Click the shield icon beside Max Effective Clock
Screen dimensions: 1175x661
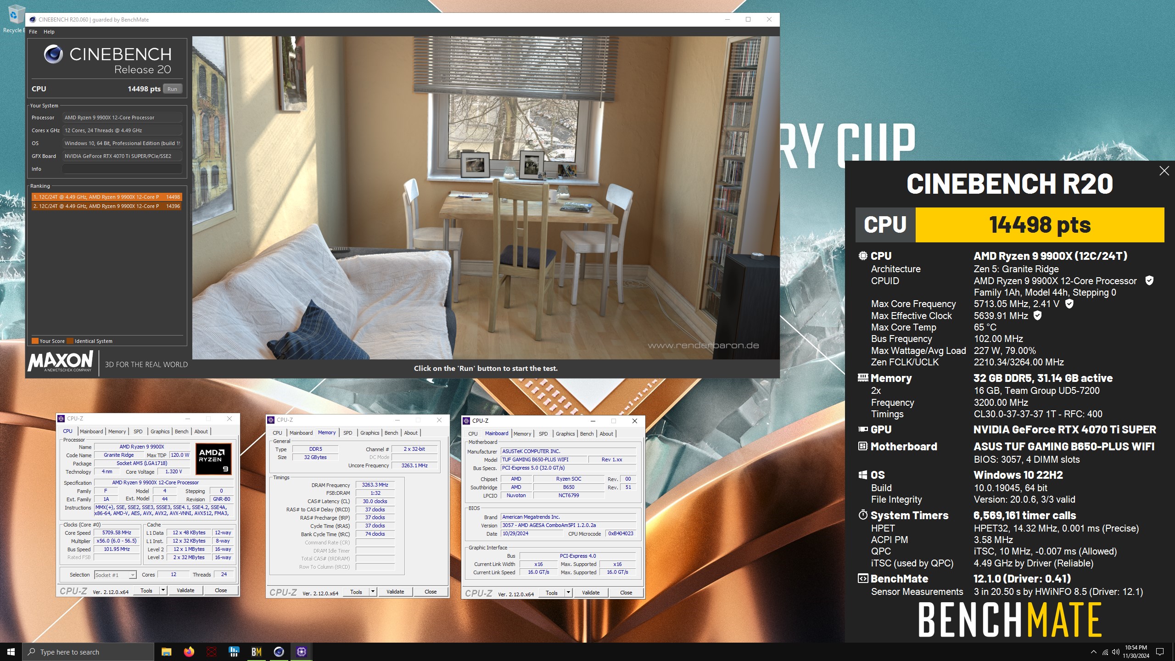pos(1037,315)
